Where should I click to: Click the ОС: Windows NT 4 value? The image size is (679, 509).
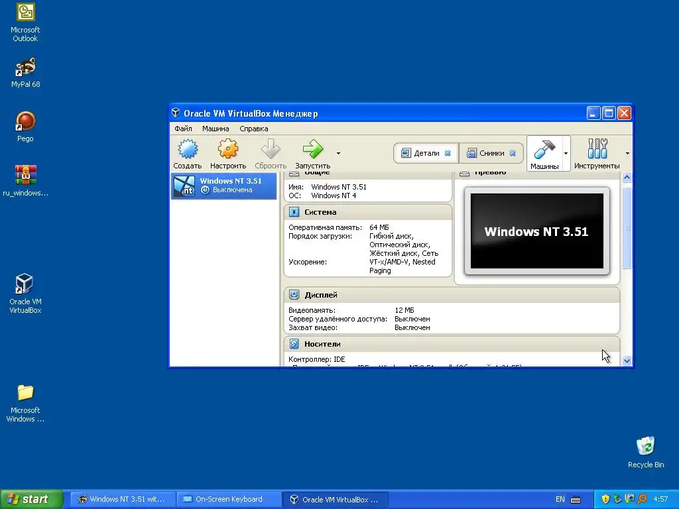(334, 196)
